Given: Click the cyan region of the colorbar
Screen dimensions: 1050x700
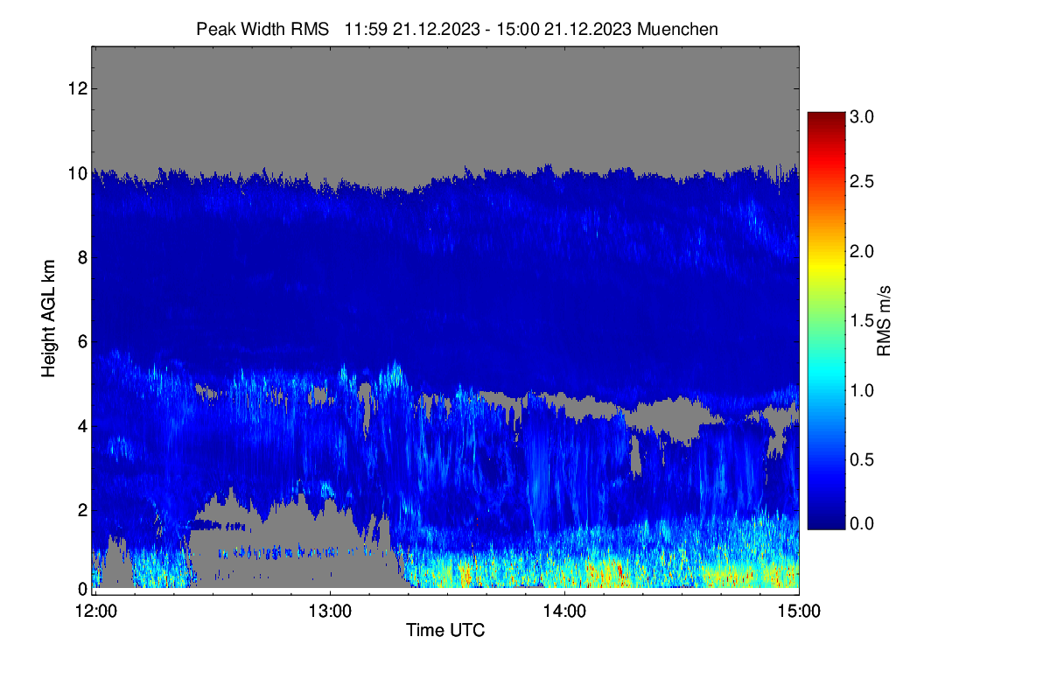Looking at the screenshot, I should coord(826,376).
